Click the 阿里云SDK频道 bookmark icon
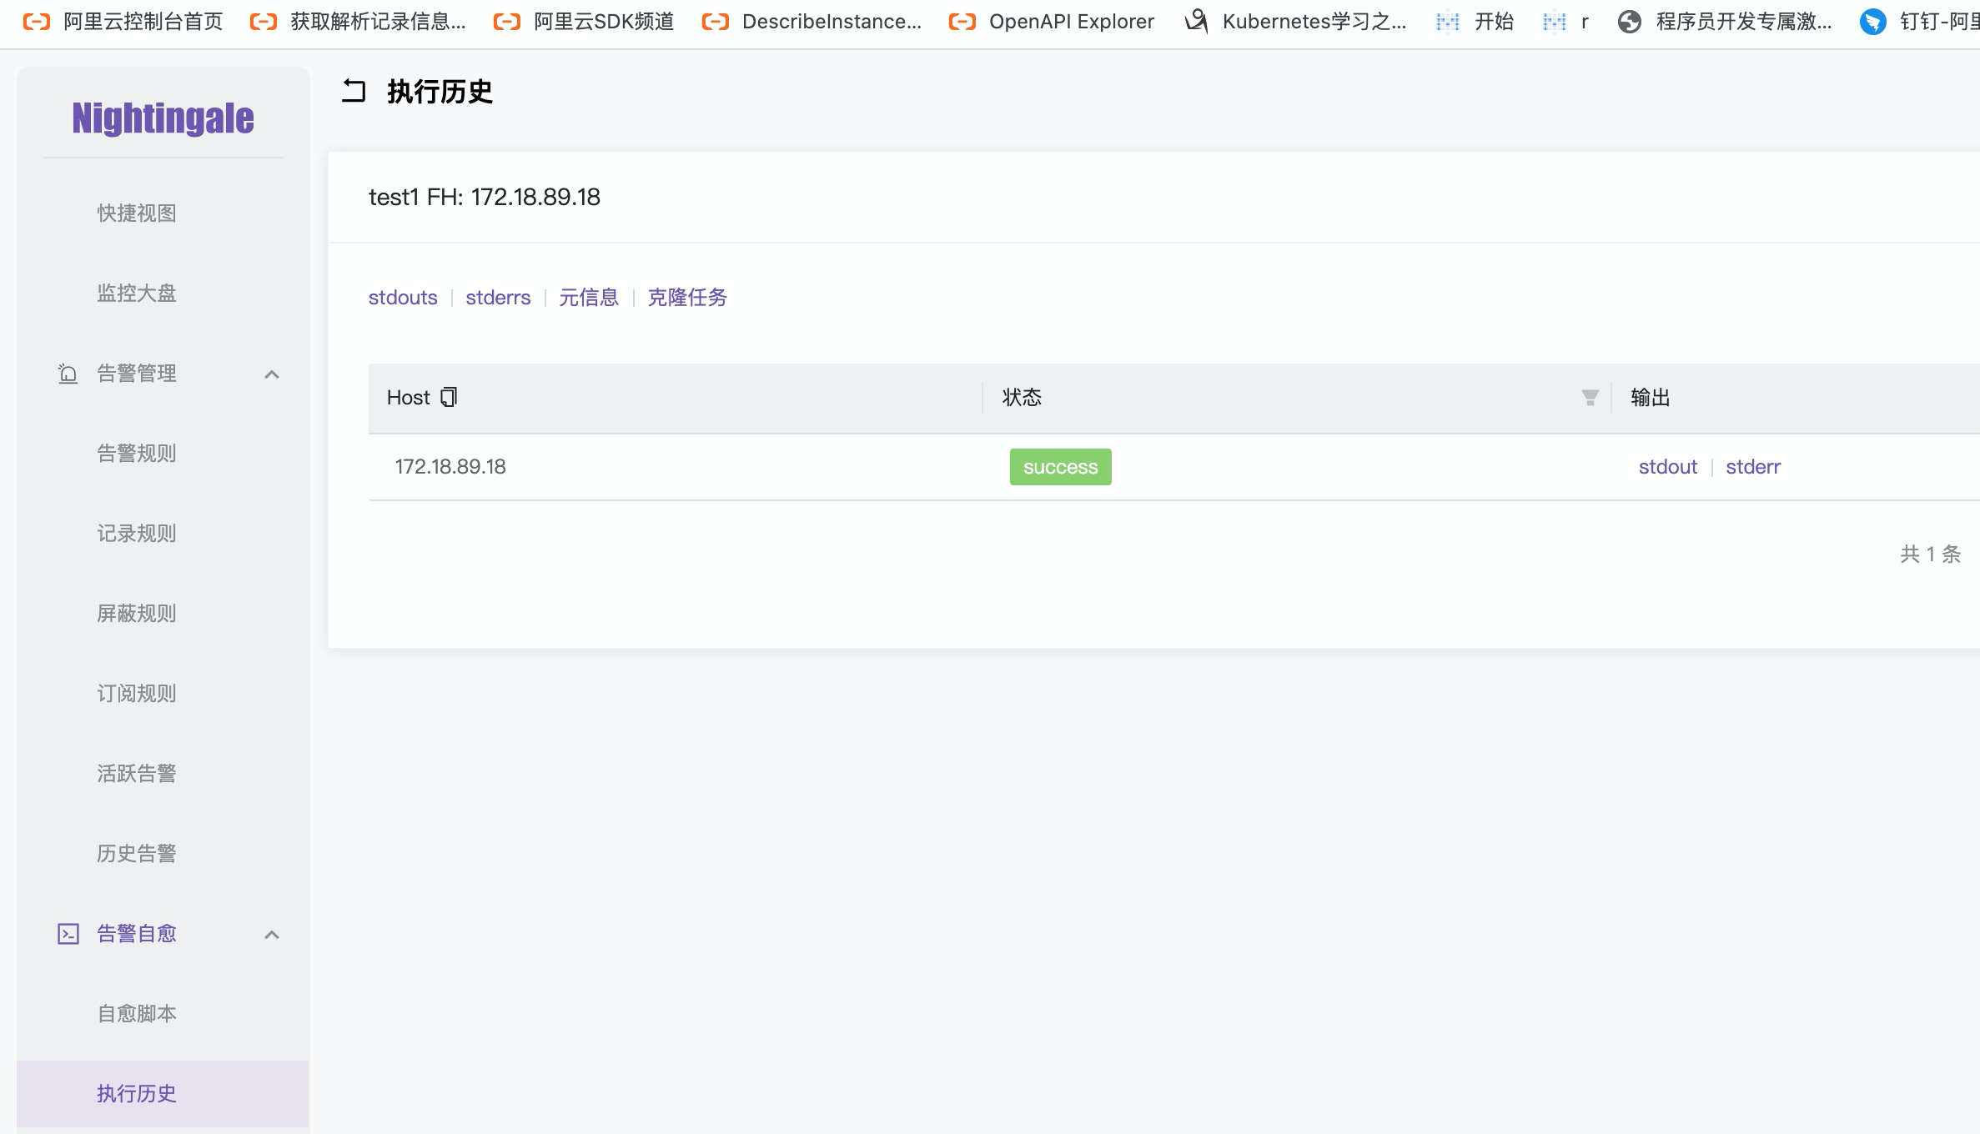The width and height of the screenshot is (1980, 1134). point(505,21)
